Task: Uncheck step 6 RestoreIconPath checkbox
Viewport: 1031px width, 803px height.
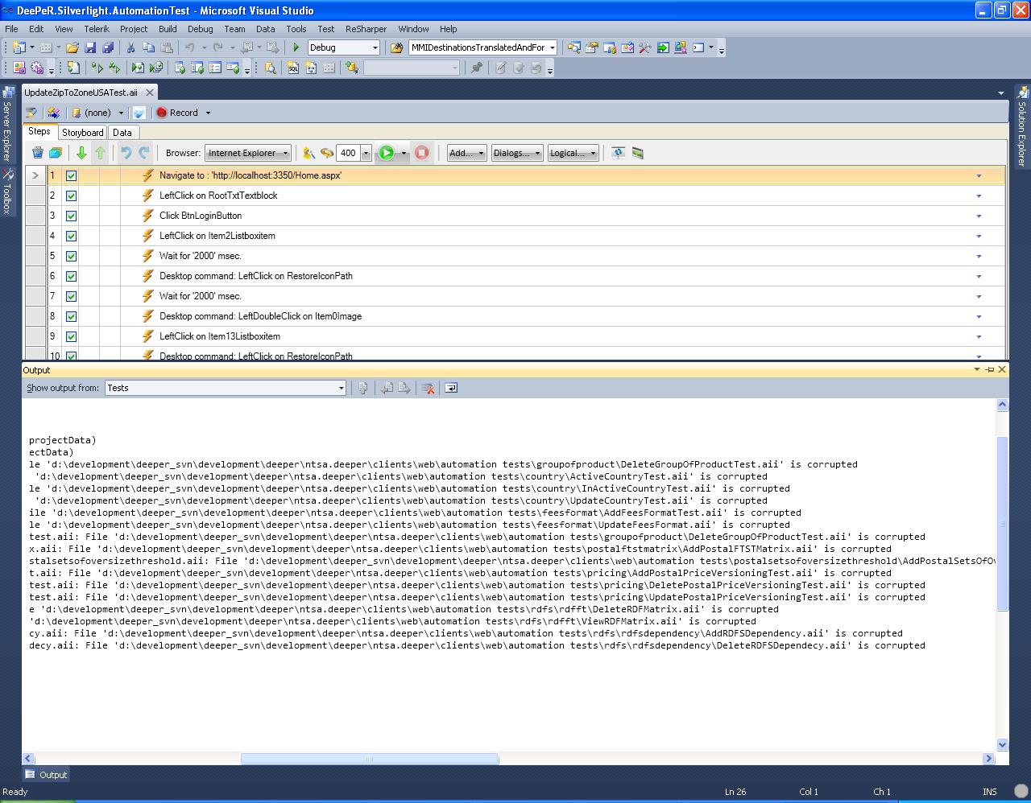Action: pyautogui.click(x=71, y=276)
